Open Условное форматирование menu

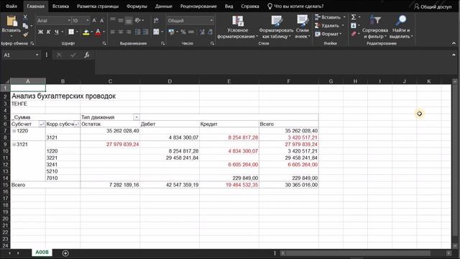[238, 27]
